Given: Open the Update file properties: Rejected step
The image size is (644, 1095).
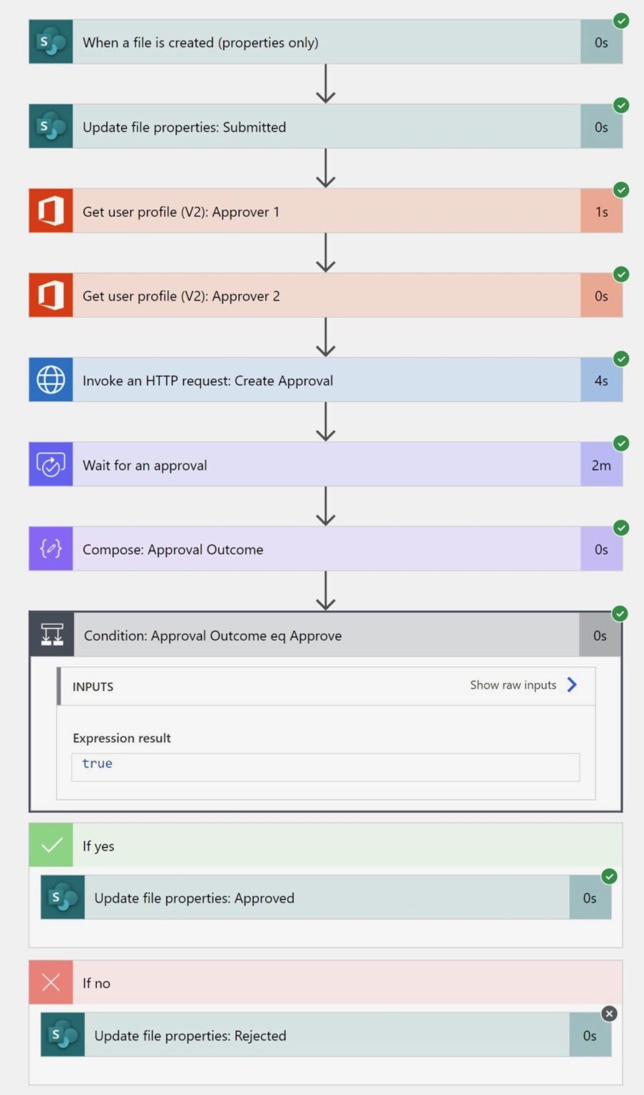Looking at the screenshot, I should pyautogui.click(x=326, y=1035).
